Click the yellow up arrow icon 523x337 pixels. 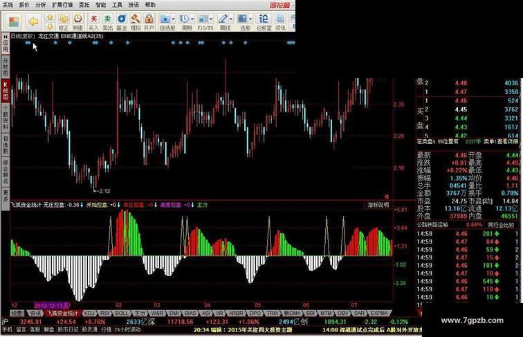(x=50, y=17)
